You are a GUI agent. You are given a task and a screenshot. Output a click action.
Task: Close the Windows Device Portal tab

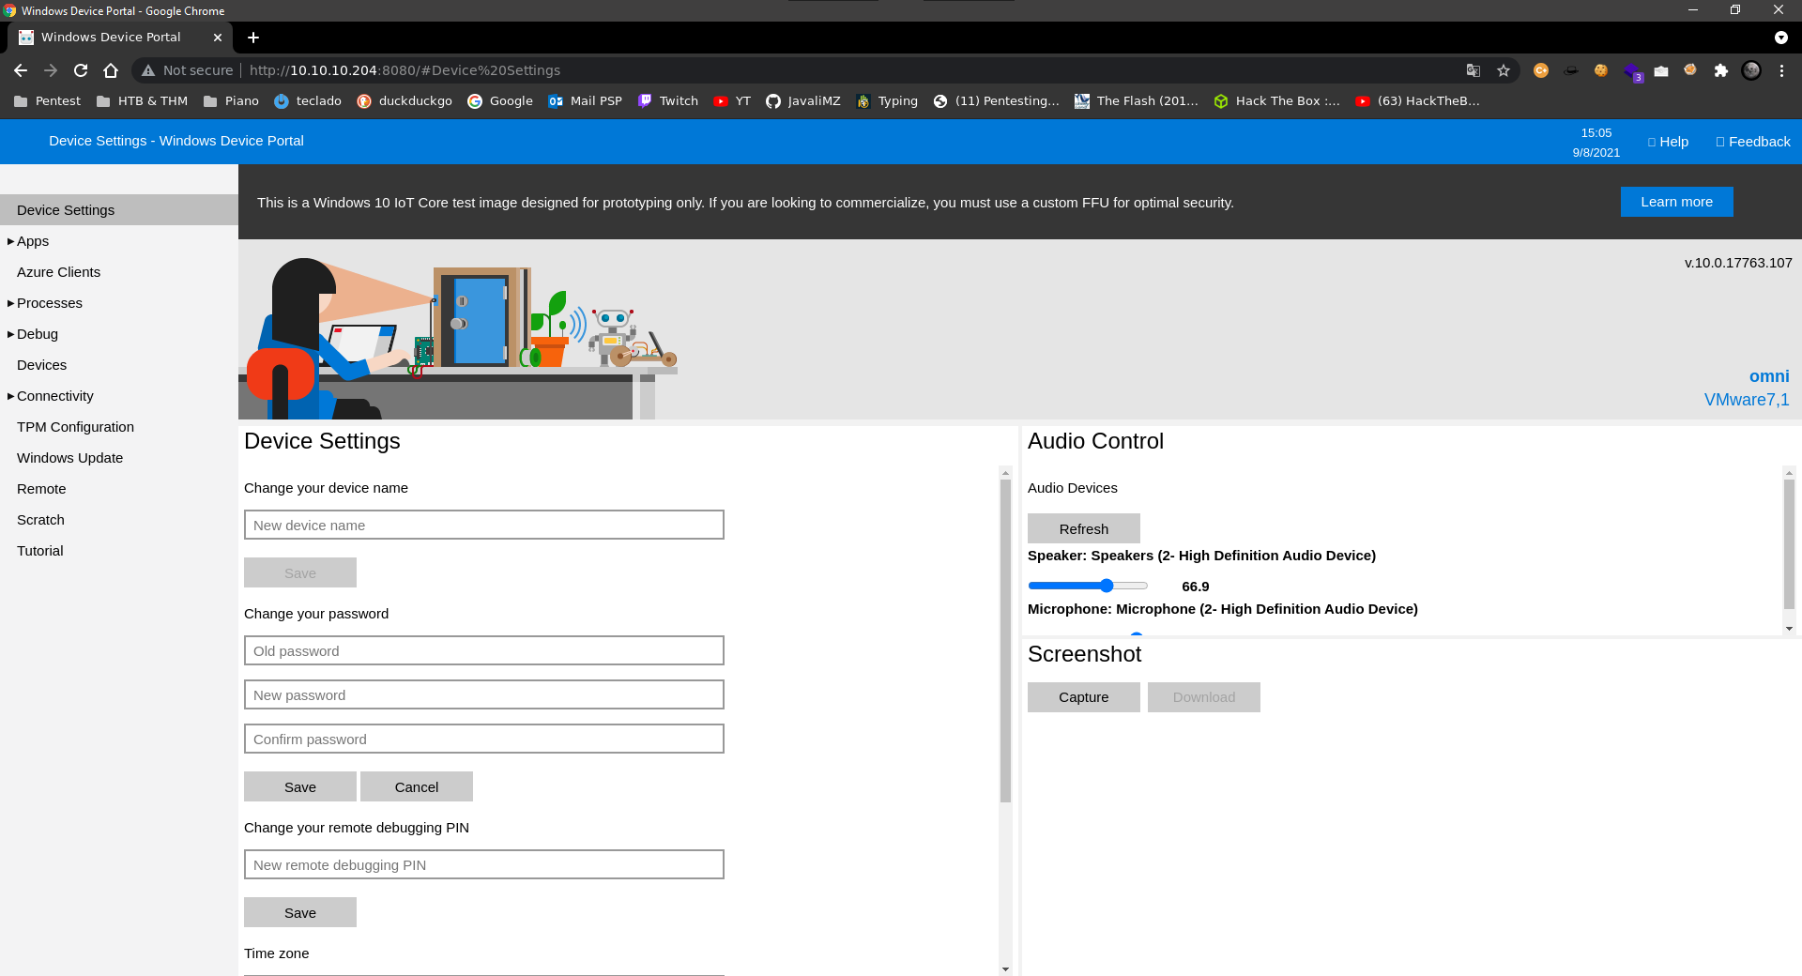coord(218,38)
